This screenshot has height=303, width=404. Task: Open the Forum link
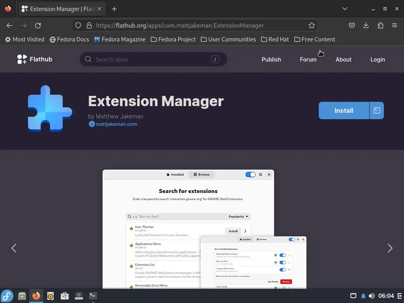pos(308,60)
